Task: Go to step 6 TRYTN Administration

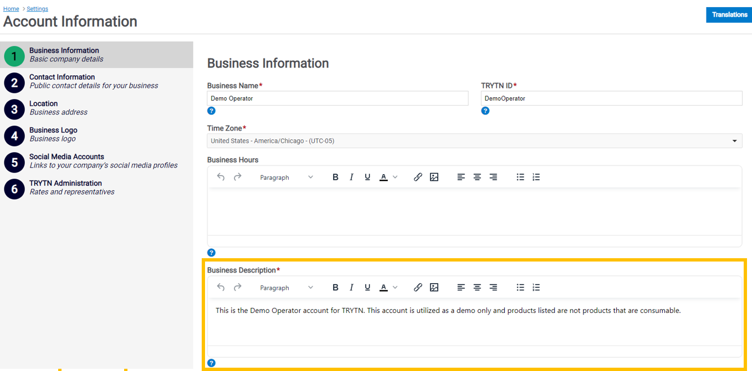Action: 96,187
